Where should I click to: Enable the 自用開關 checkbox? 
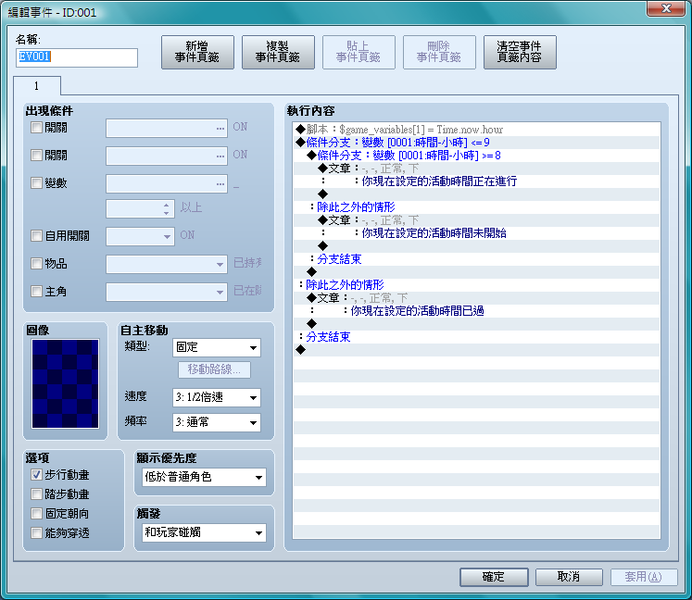[x=37, y=235]
